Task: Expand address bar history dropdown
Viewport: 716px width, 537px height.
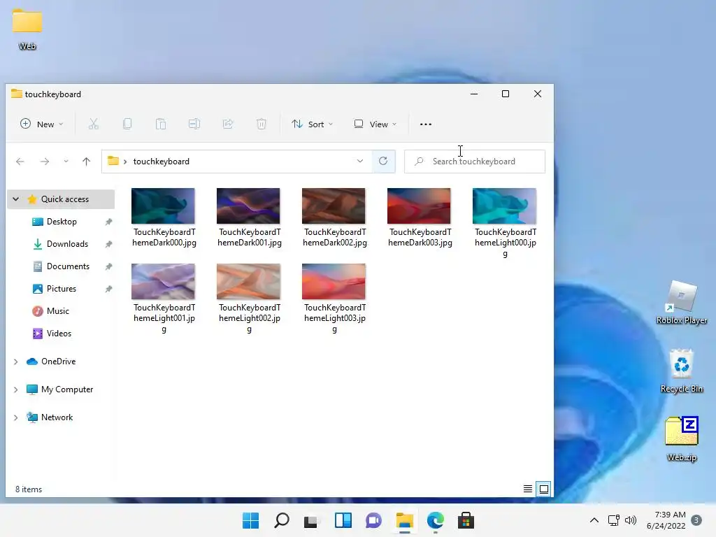Action: [x=360, y=162]
